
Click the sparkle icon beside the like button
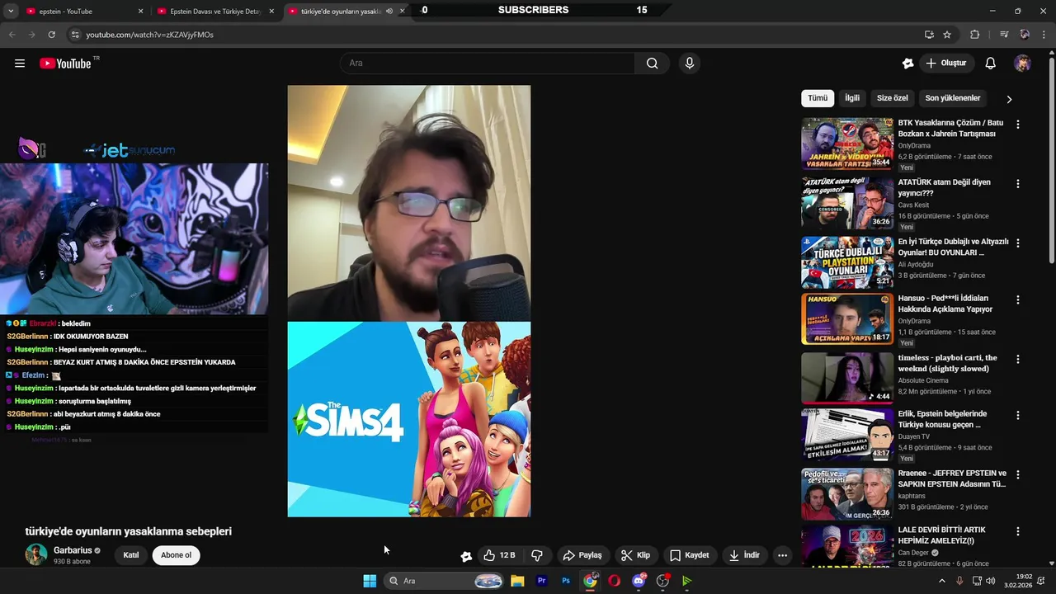click(x=466, y=556)
